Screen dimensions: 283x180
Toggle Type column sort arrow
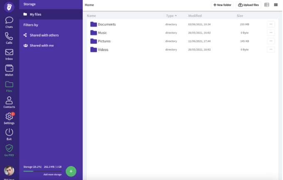pyautogui.click(x=176, y=16)
